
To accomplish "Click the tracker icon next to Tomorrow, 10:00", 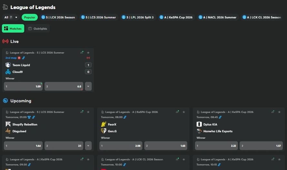I will point(125,165).
